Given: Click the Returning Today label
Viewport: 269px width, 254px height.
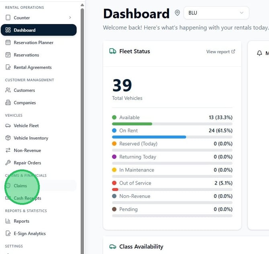Looking at the screenshot, I should [138, 157].
